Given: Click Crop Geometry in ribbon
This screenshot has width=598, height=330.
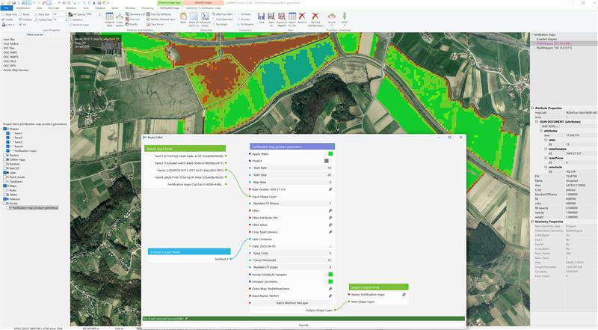Looking at the screenshot, I should (x=222, y=19).
